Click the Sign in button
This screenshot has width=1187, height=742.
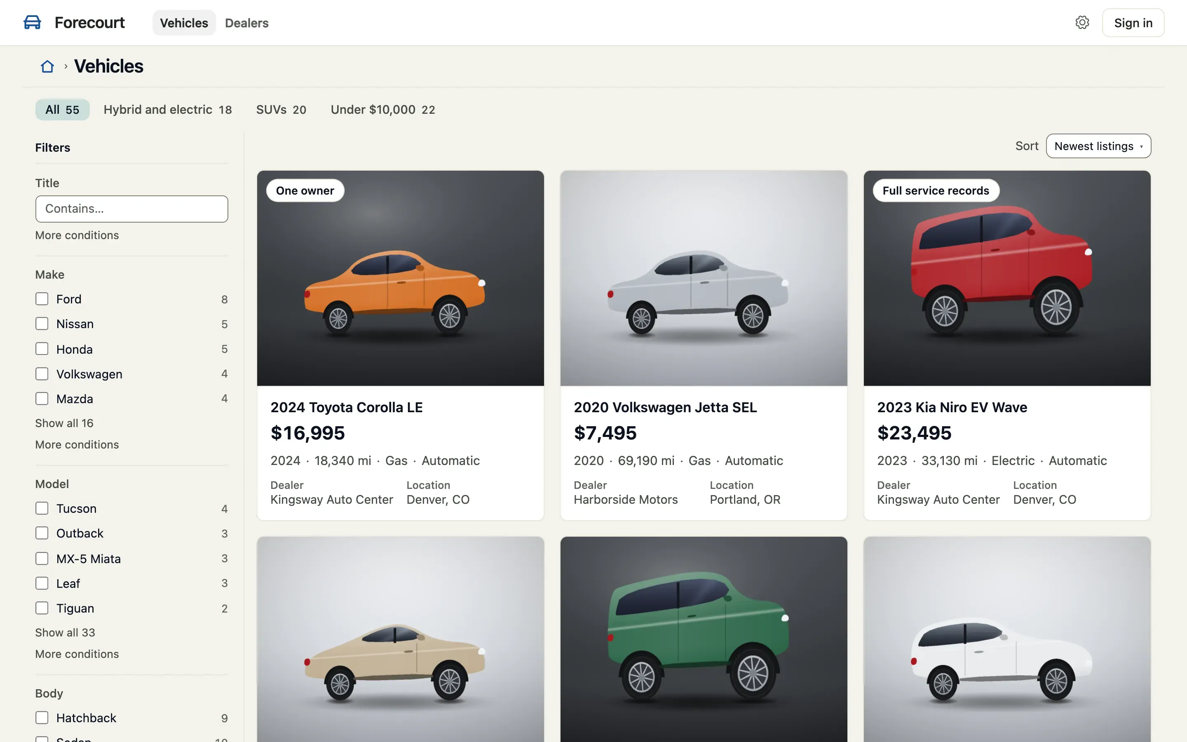1133,23
